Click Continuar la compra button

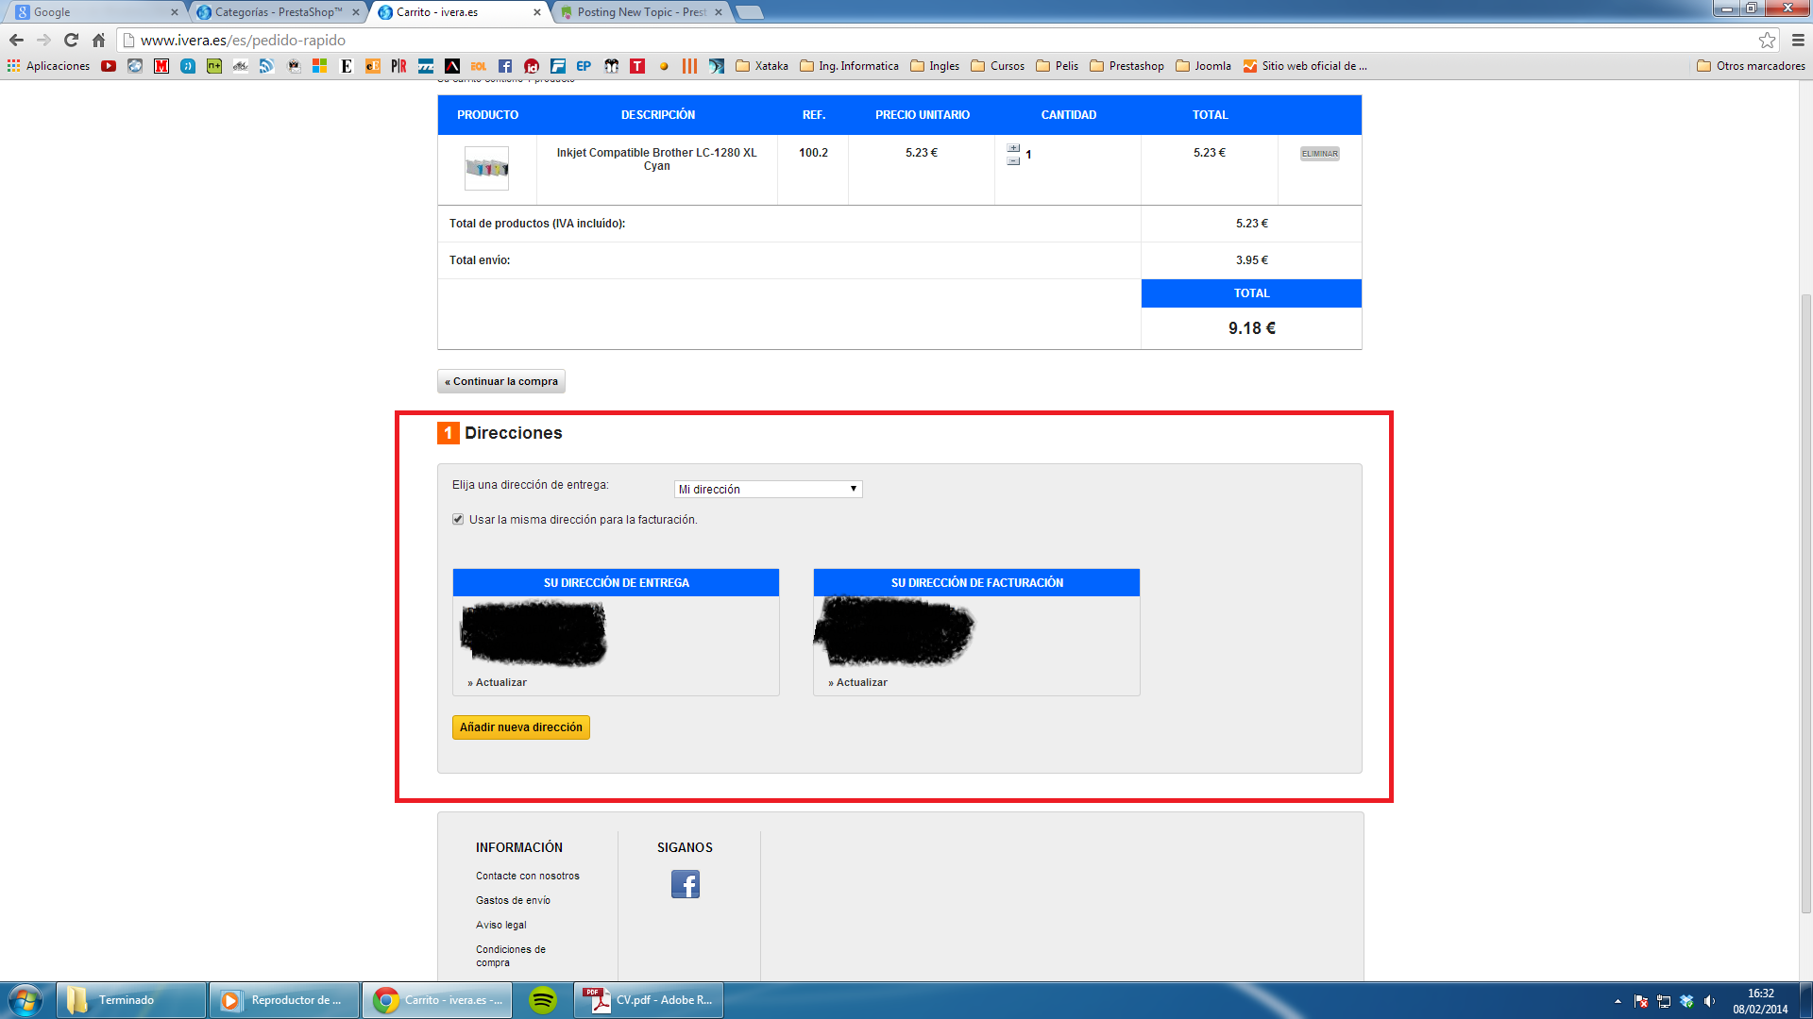(501, 381)
